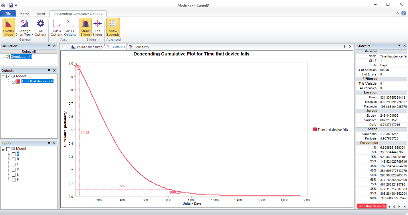Enable Overlay Mode in the ribbon
Screen dimensions: 408x215
tap(8, 27)
